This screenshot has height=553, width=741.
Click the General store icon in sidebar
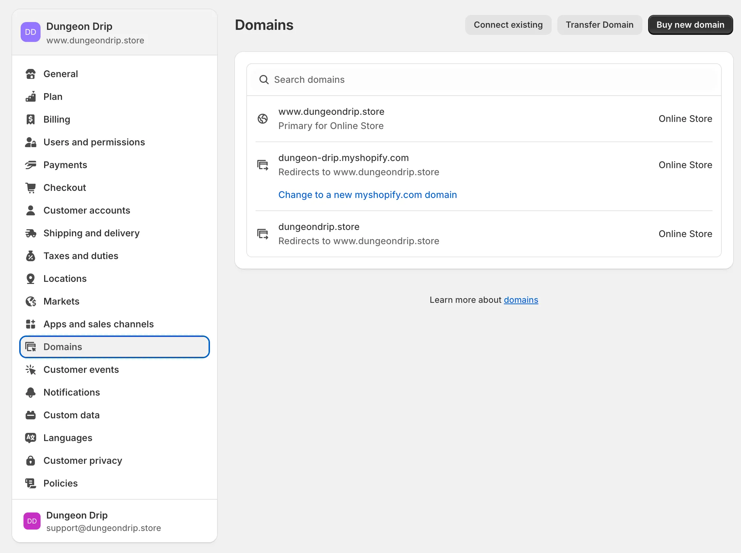pyautogui.click(x=31, y=74)
